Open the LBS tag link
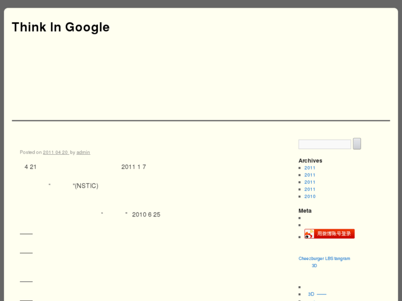The width and height of the screenshot is (402, 301). [x=329, y=258]
